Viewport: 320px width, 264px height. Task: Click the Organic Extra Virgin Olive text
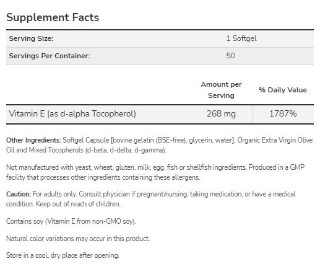[275, 140]
